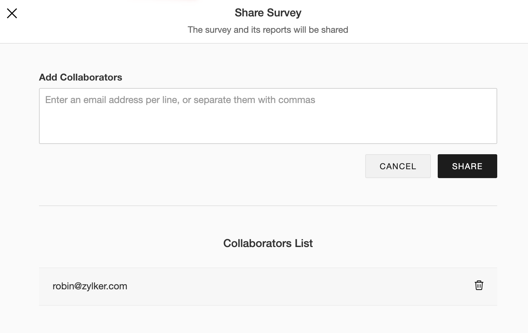
Task: Click the survey sharing subtitle text
Action: (268, 30)
